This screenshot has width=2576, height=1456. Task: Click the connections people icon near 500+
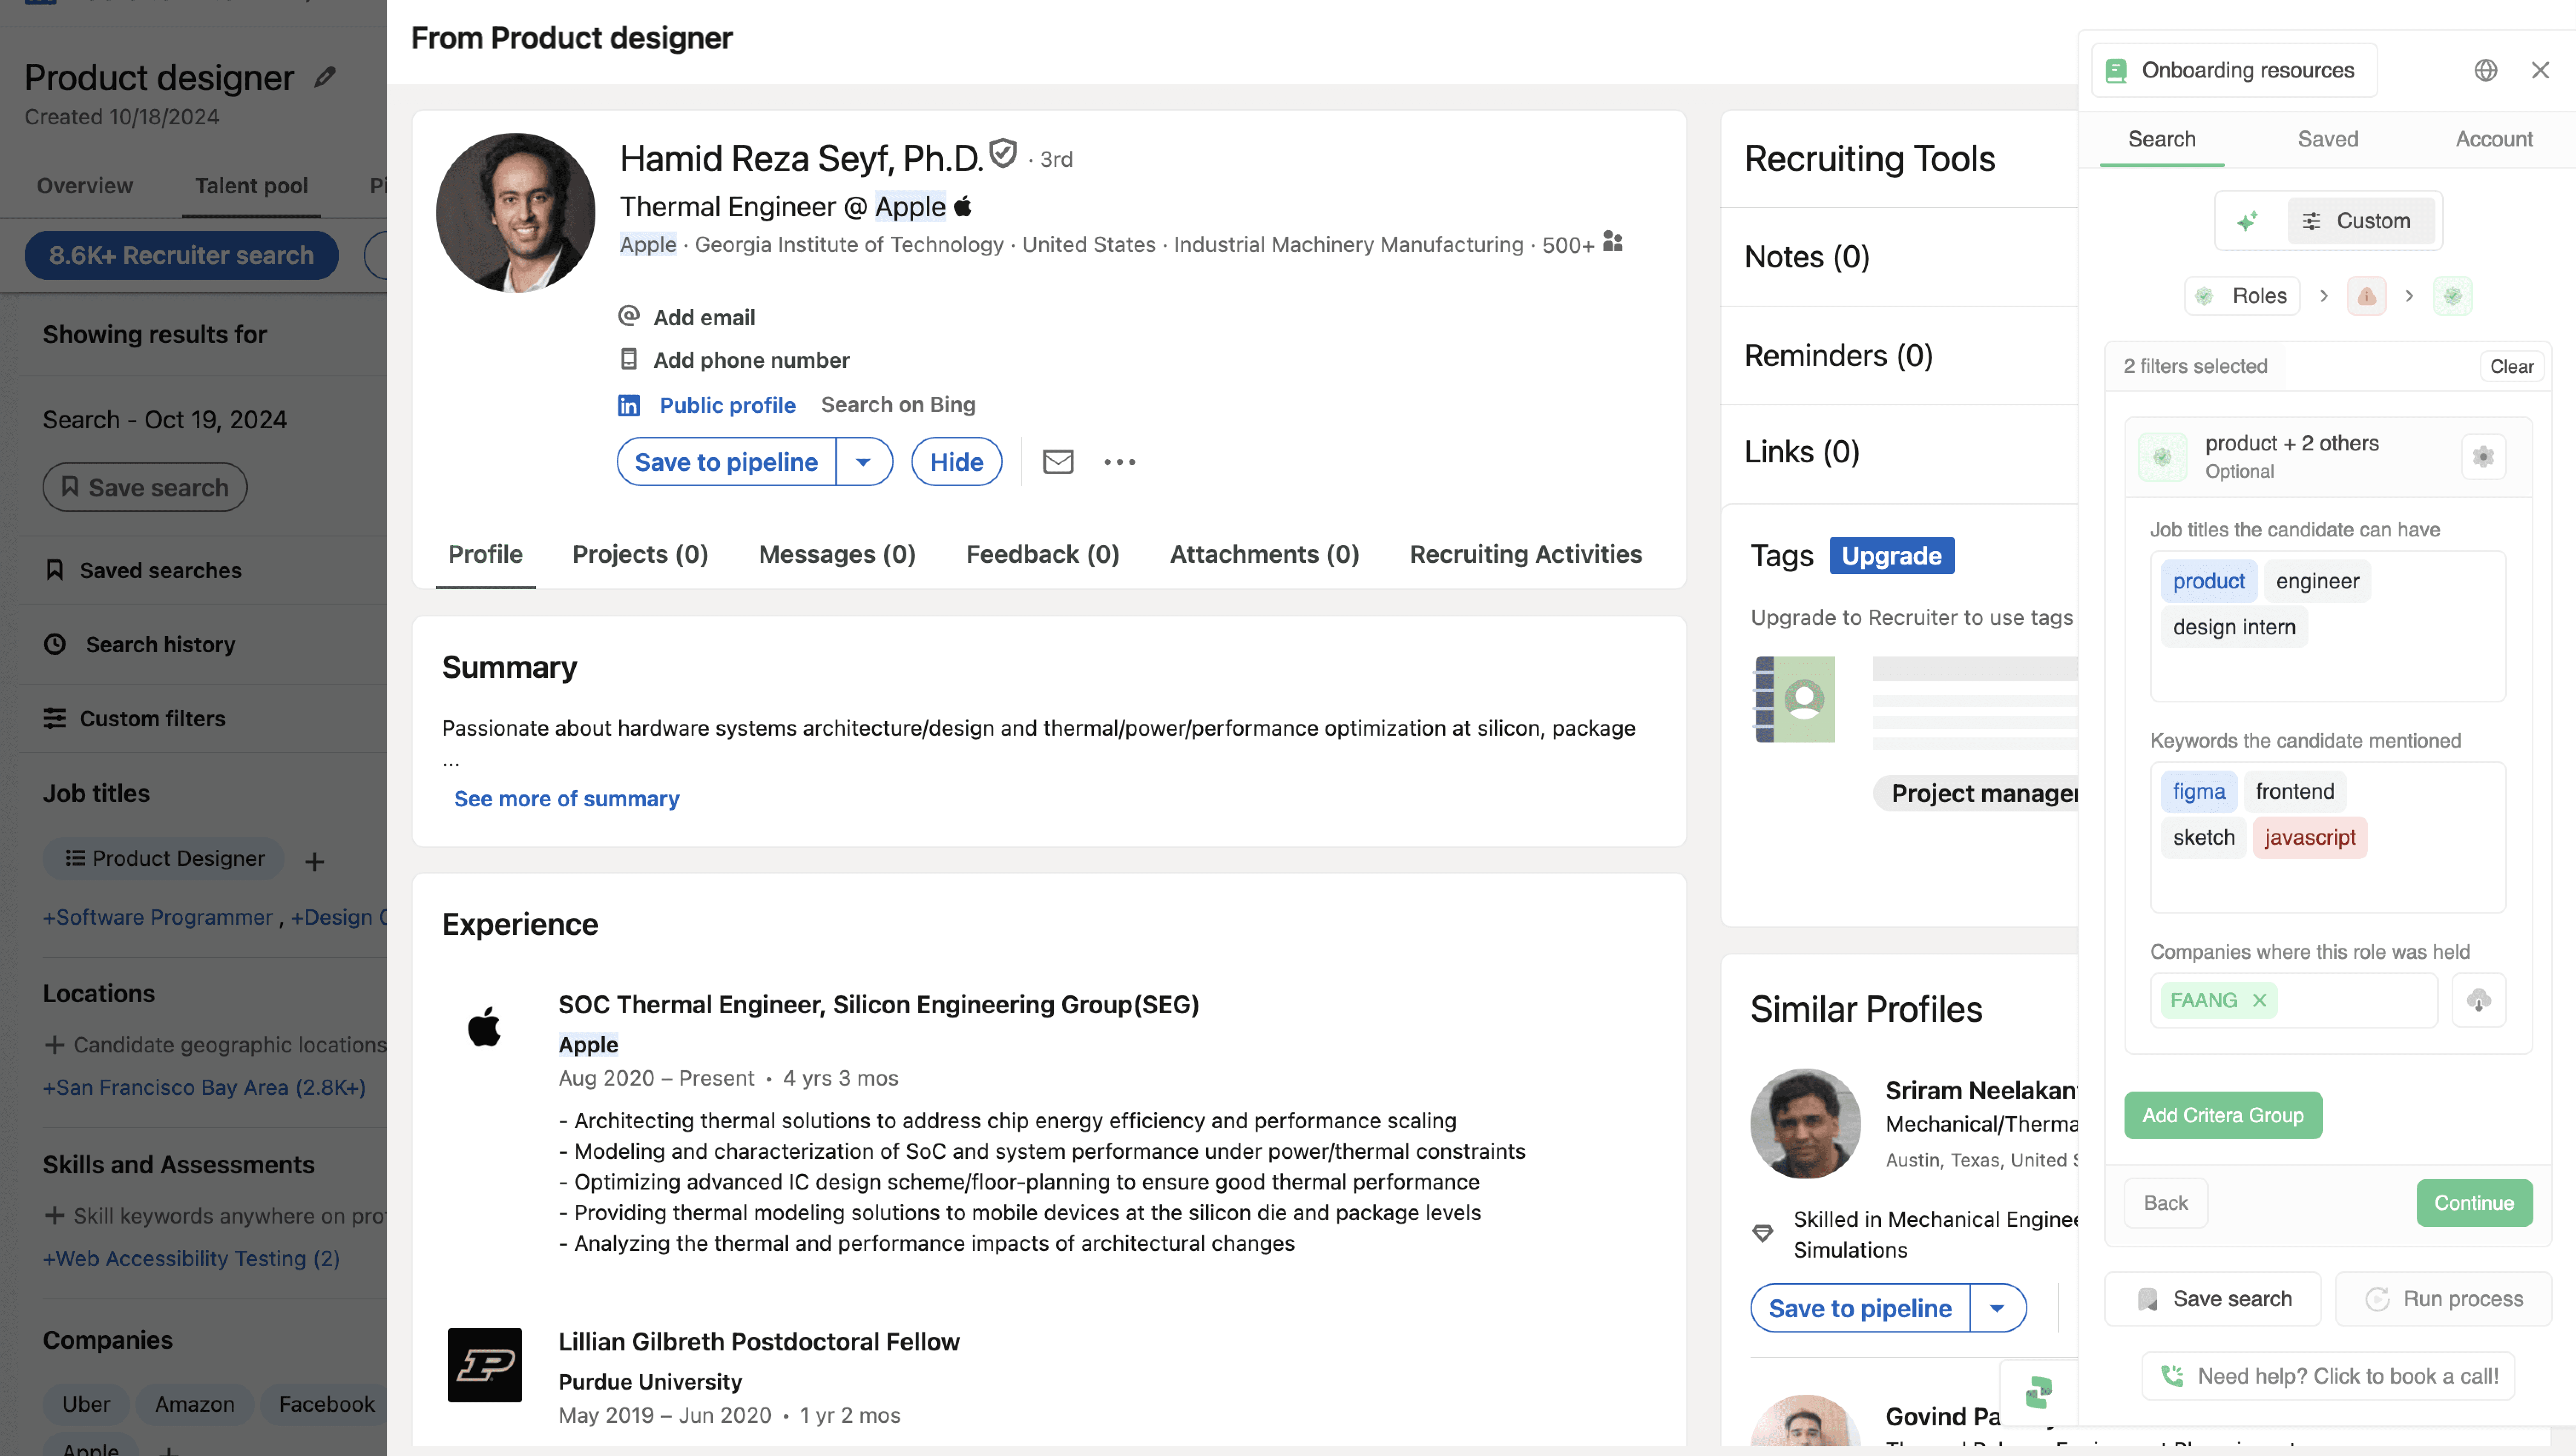tap(1613, 241)
